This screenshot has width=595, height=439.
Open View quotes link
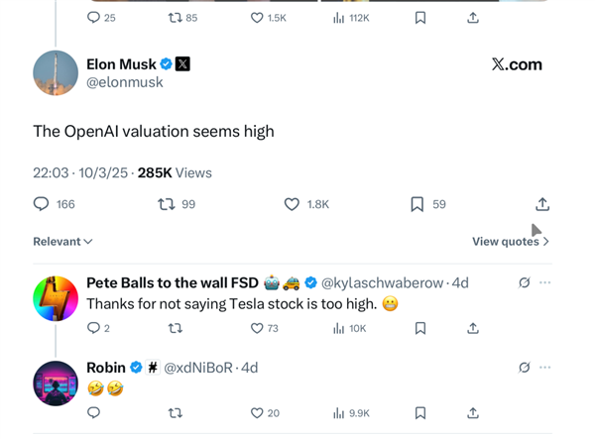pos(510,242)
